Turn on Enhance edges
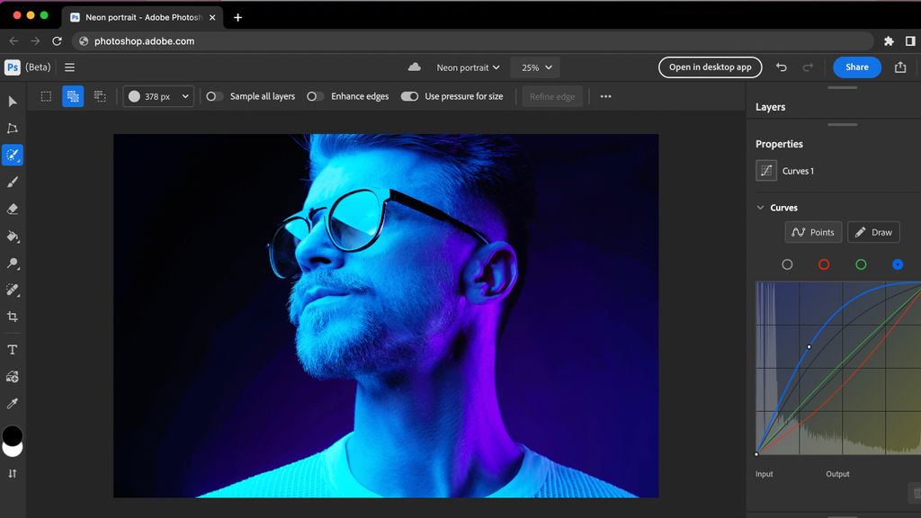 pos(314,96)
